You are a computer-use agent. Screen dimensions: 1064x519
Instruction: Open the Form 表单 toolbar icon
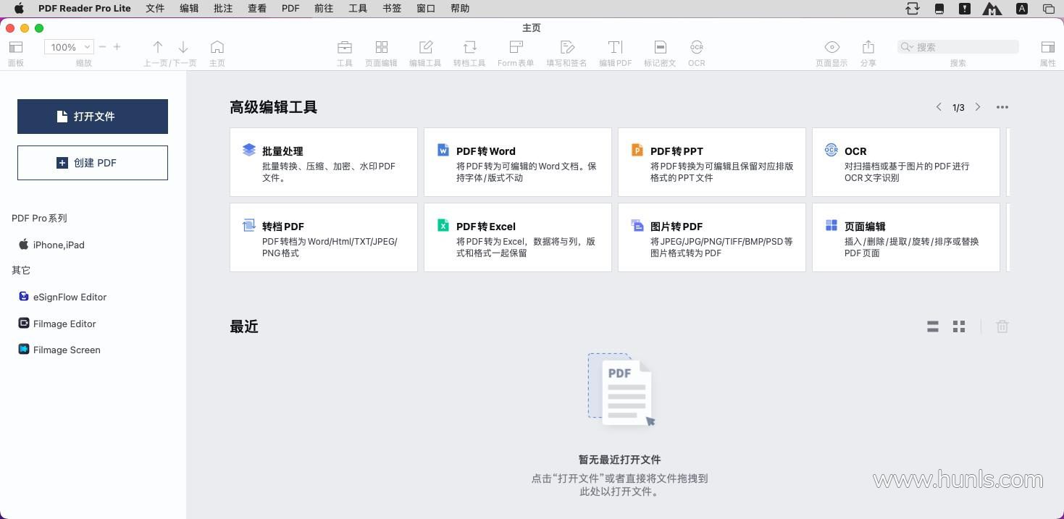coord(516,47)
